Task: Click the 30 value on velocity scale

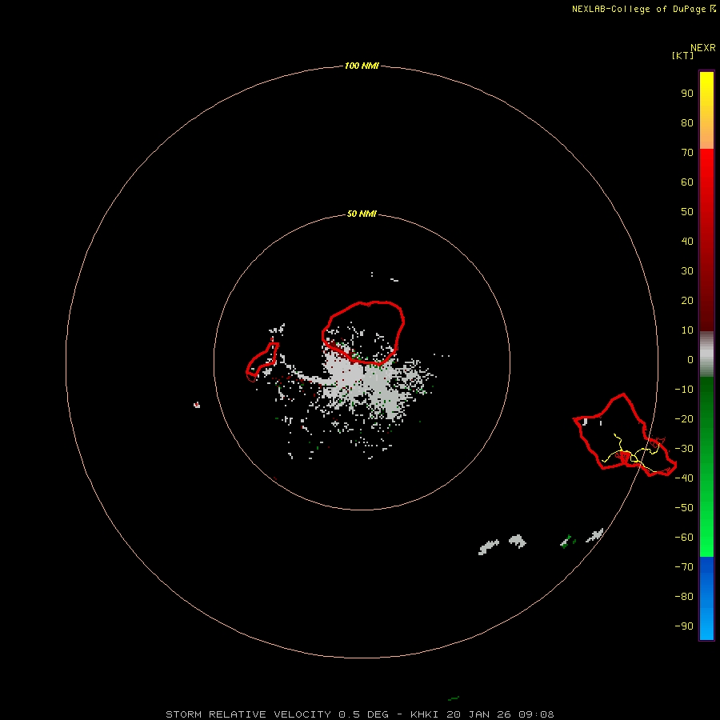Action: click(687, 271)
